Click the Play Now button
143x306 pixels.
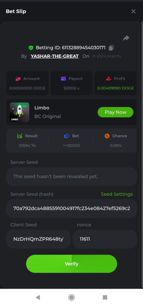115,112
